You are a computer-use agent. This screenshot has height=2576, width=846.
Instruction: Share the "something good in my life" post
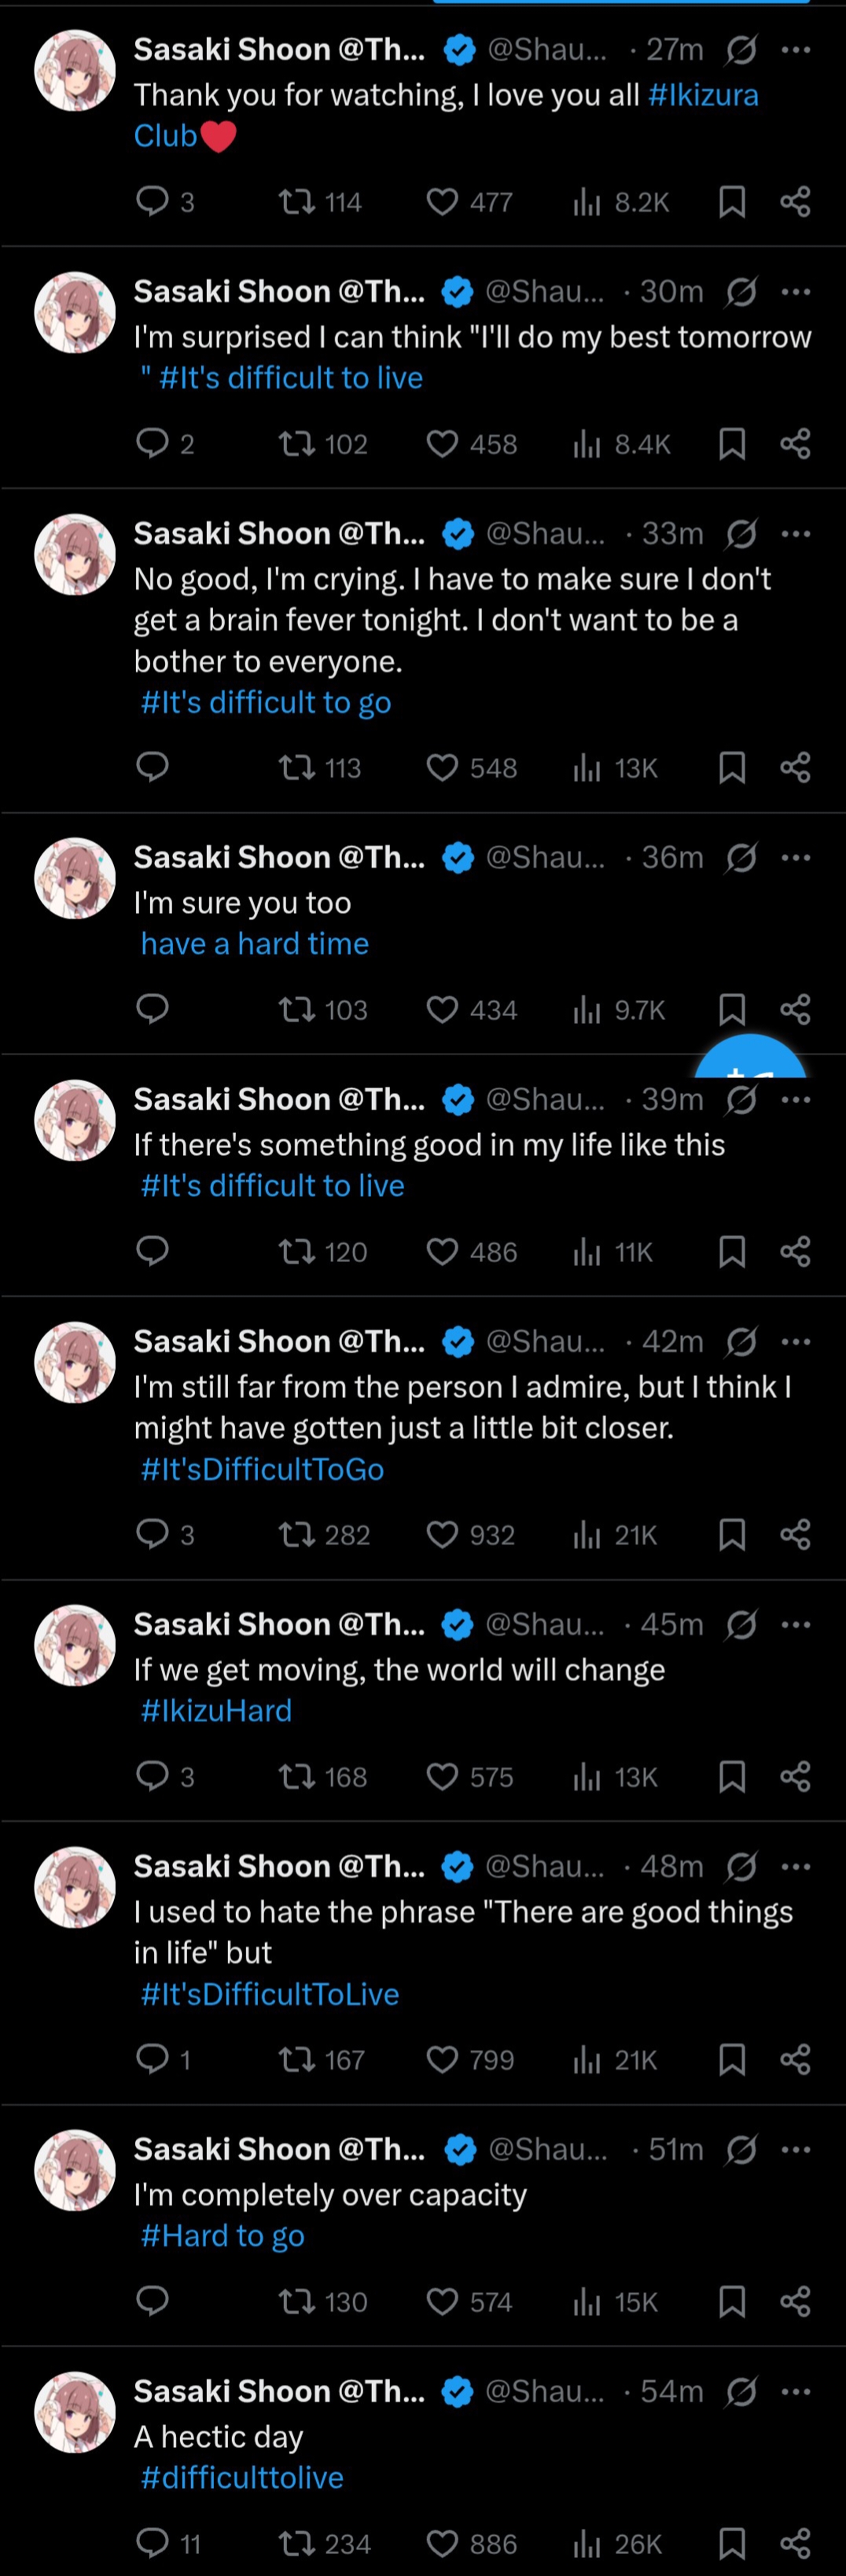coord(795,1252)
